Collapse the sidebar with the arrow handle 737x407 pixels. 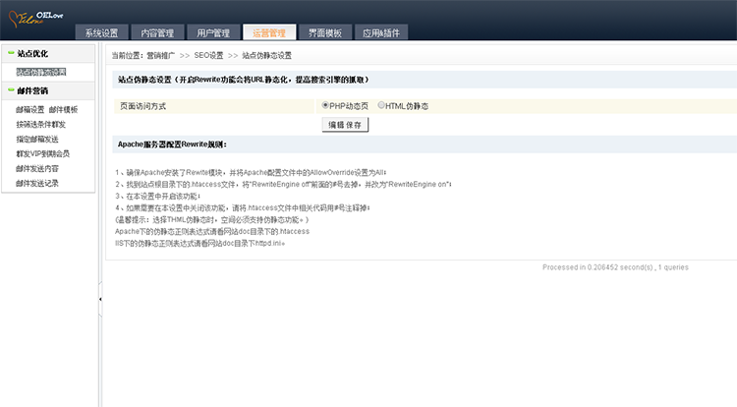coord(100,299)
